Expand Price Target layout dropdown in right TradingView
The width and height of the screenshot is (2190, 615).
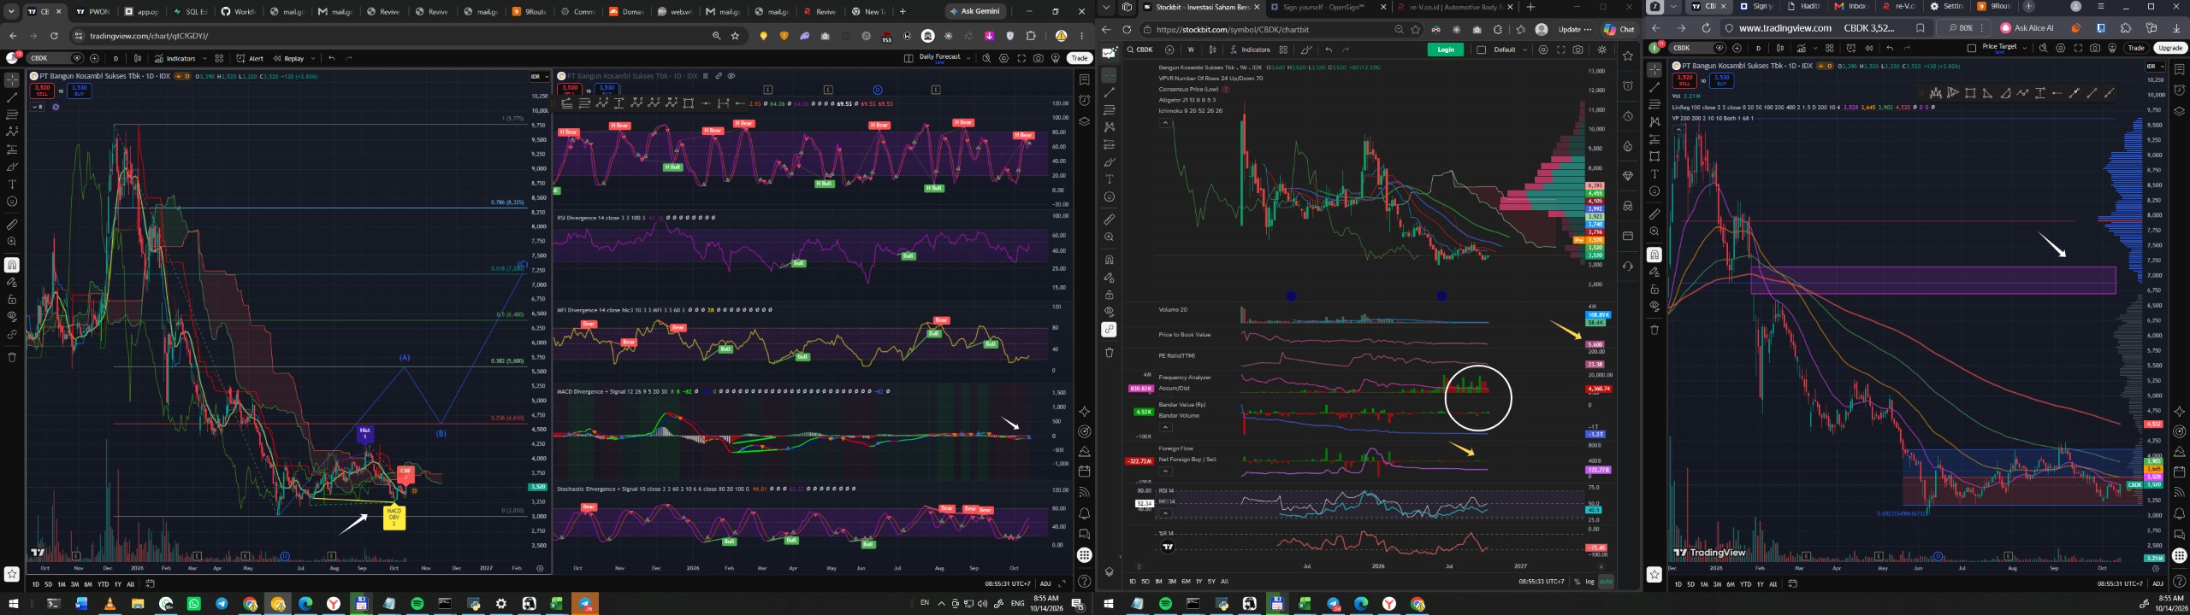2024,48
